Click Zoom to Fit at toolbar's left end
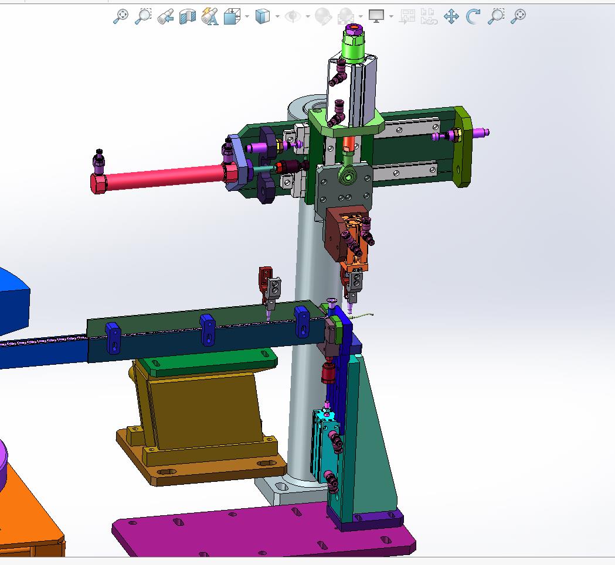 (120, 16)
